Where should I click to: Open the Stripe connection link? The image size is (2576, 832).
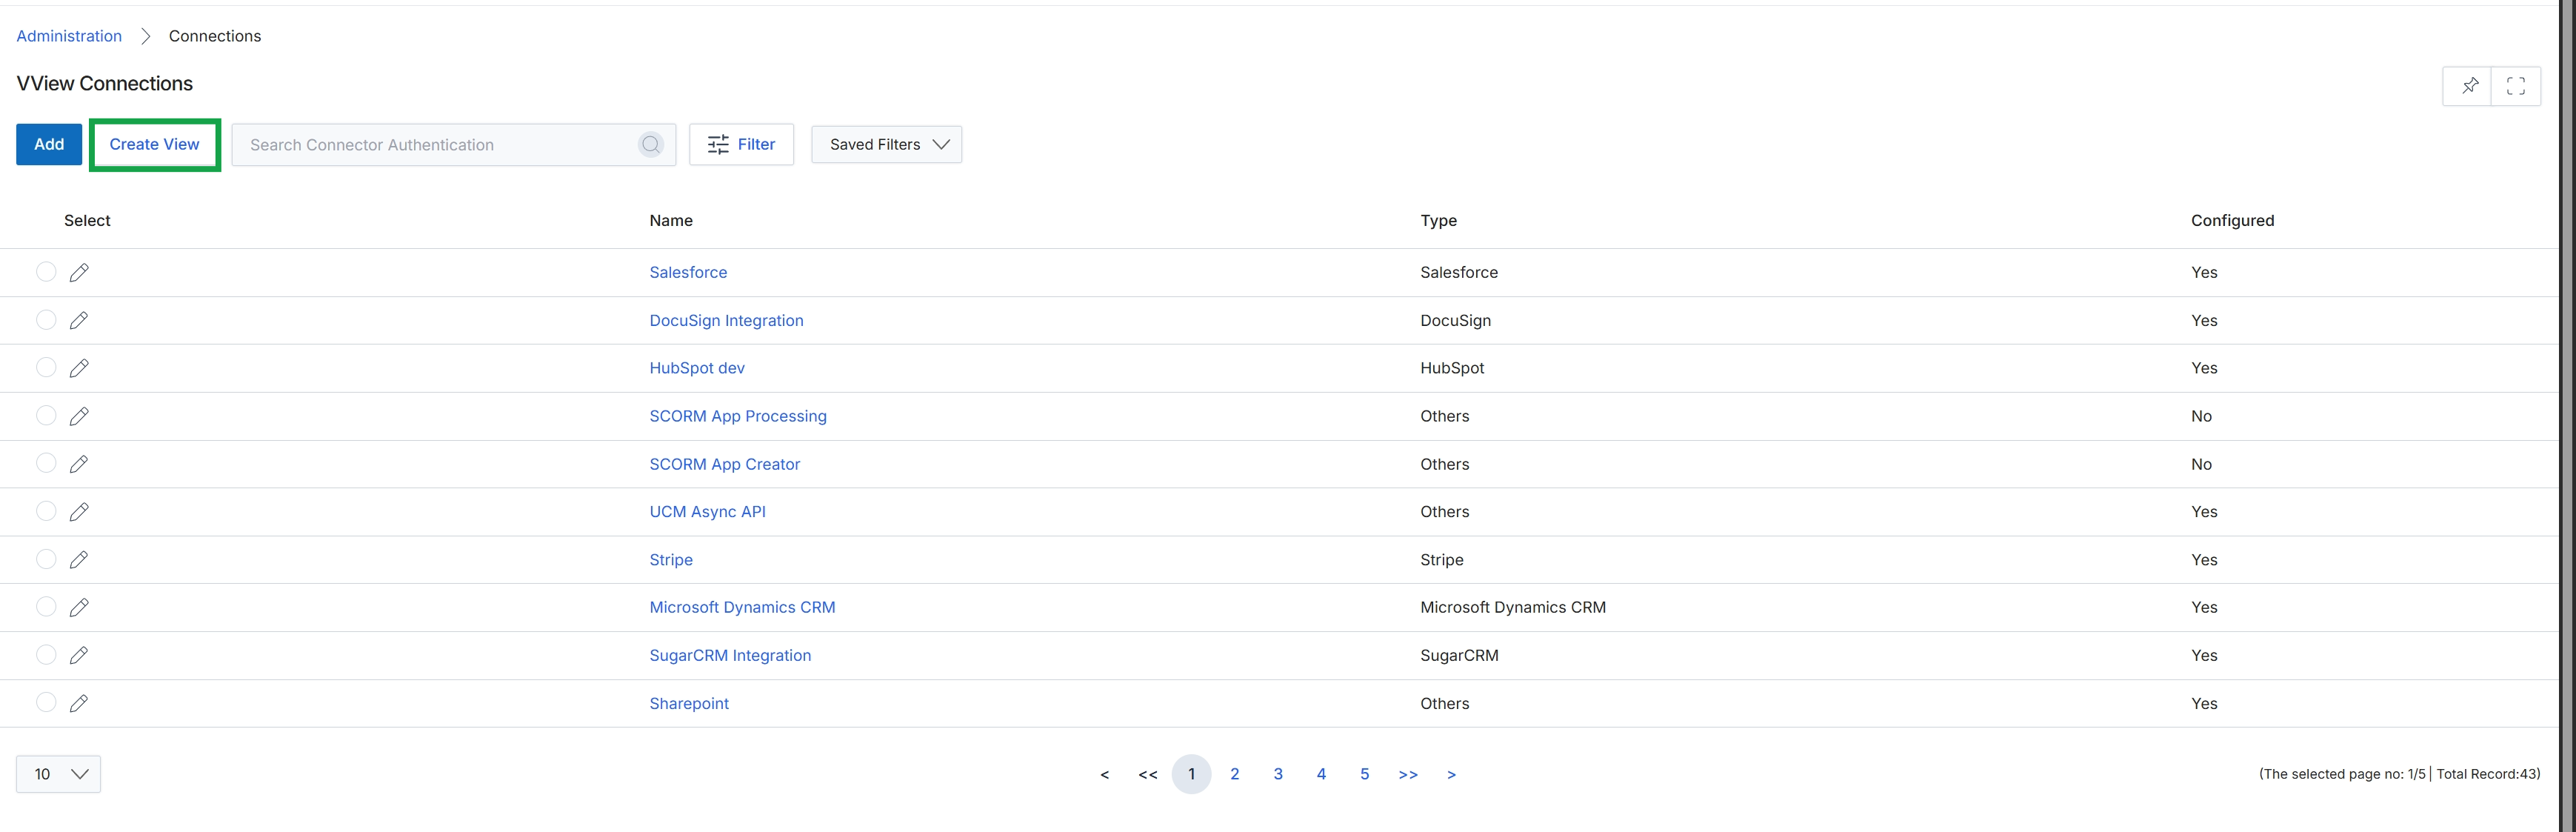(x=671, y=560)
